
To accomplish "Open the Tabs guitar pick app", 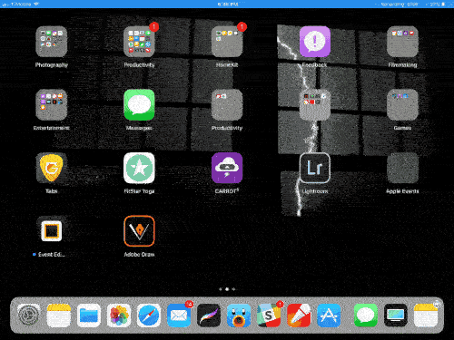I will click(52, 168).
